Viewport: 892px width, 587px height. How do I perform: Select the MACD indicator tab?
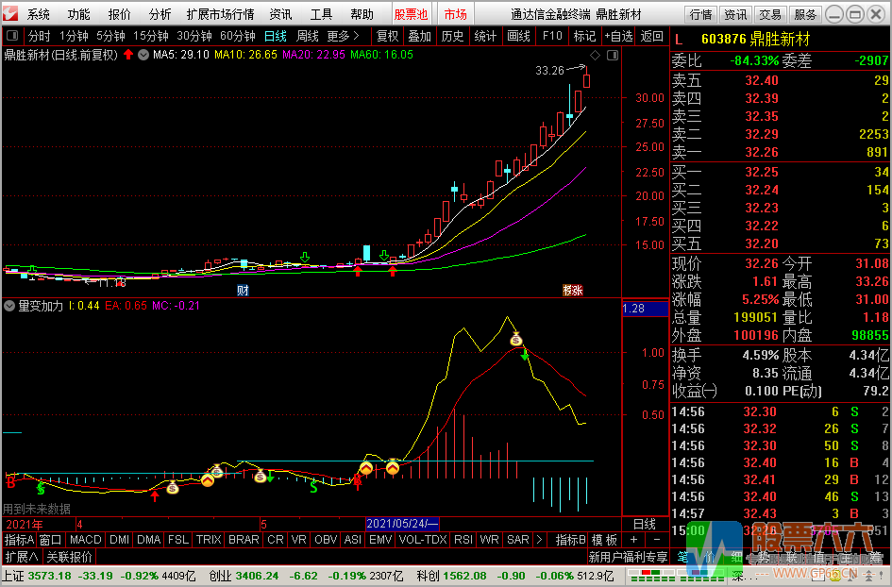(85, 539)
